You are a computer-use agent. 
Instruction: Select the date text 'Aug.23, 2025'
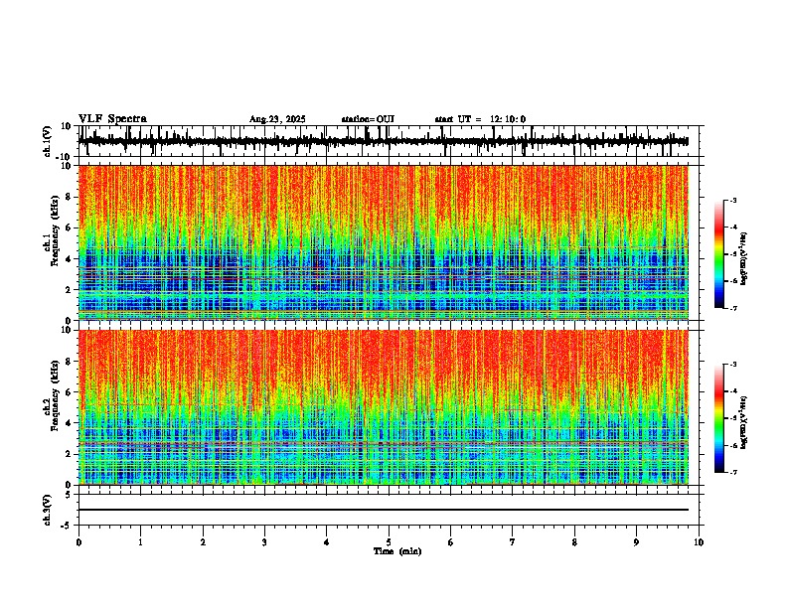point(277,119)
